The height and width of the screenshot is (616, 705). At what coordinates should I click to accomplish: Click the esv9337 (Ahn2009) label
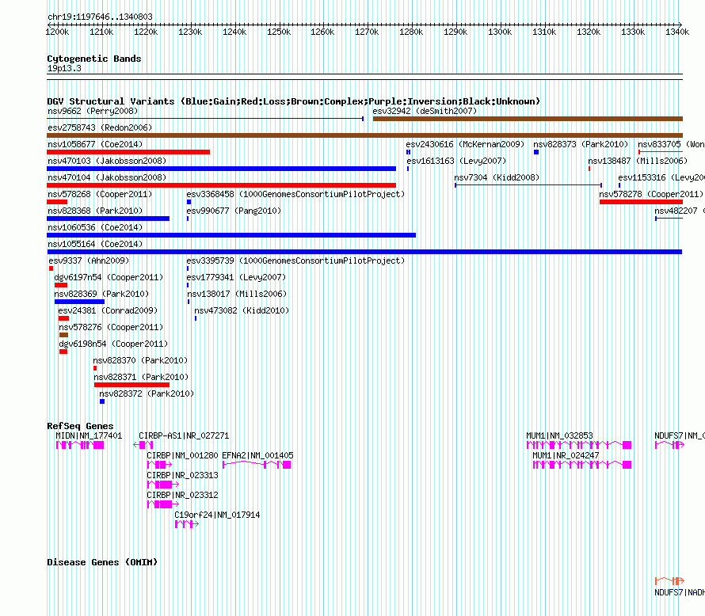[89, 260]
